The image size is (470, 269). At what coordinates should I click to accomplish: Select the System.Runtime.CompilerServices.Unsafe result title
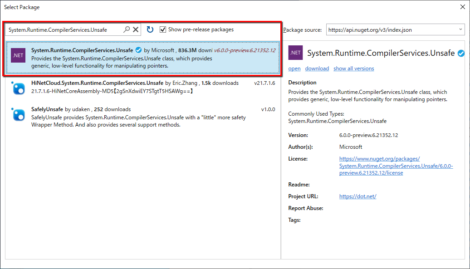coord(82,50)
